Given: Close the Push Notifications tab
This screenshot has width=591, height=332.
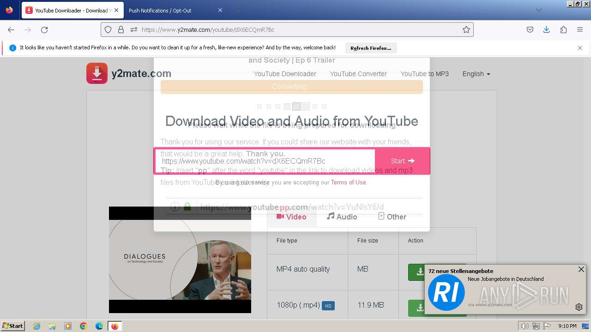Looking at the screenshot, I should 220,10.
